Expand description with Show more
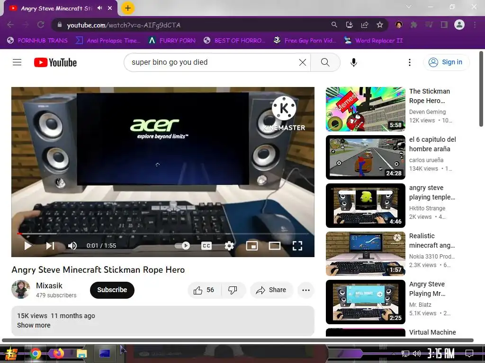Image resolution: width=485 pixels, height=363 pixels. point(34,325)
